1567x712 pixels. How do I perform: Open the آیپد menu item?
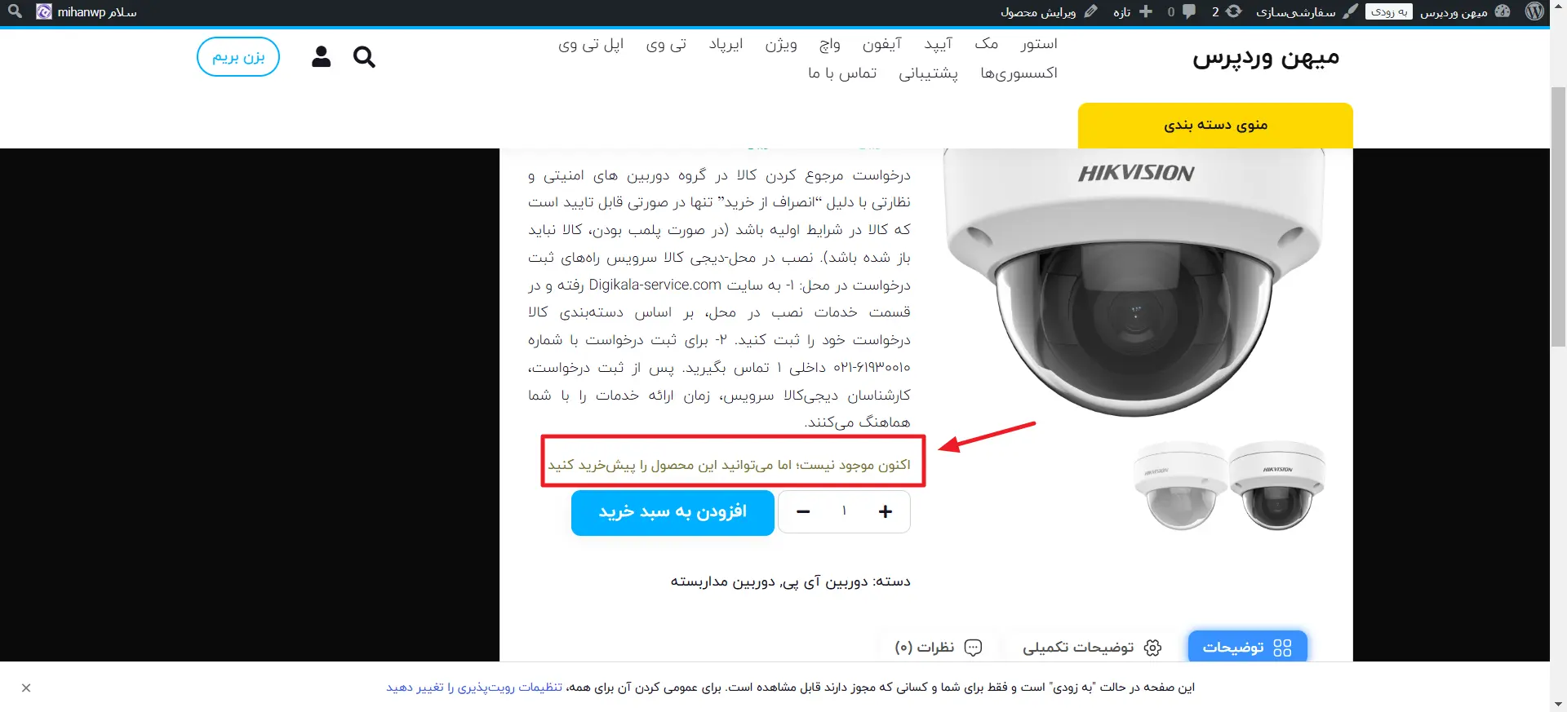point(939,44)
